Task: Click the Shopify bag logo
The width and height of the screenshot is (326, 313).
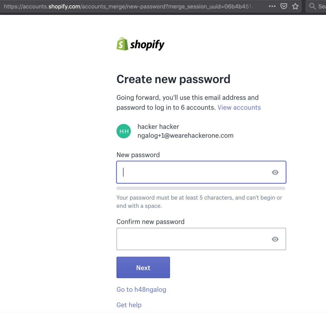Action: tap(122, 44)
